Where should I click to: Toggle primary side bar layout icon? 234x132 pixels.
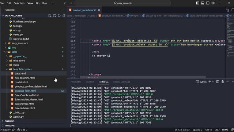[x=197, y=3]
